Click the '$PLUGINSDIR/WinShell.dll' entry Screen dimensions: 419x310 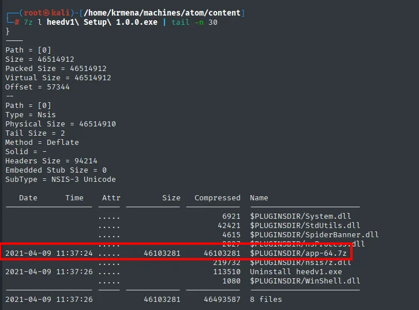point(305,281)
